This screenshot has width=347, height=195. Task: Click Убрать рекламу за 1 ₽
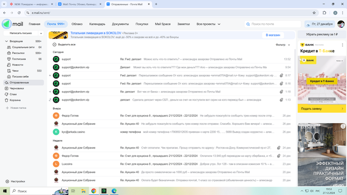click(x=322, y=35)
